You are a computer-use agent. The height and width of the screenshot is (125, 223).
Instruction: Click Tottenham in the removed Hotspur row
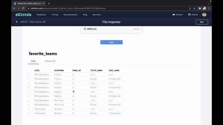click(x=40, y=109)
